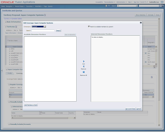The image size is (165, 132).
Task: Click the Remove All double-arrow icon
Action: pyautogui.click(x=84, y=72)
